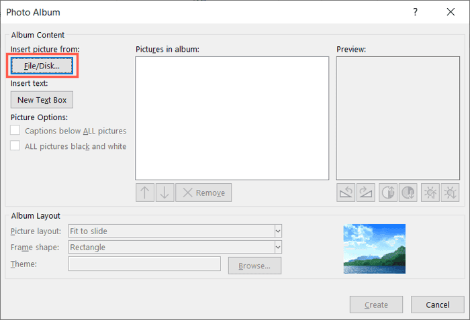Increase picture contrast icon
The height and width of the screenshot is (320, 470).
tap(388, 193)
